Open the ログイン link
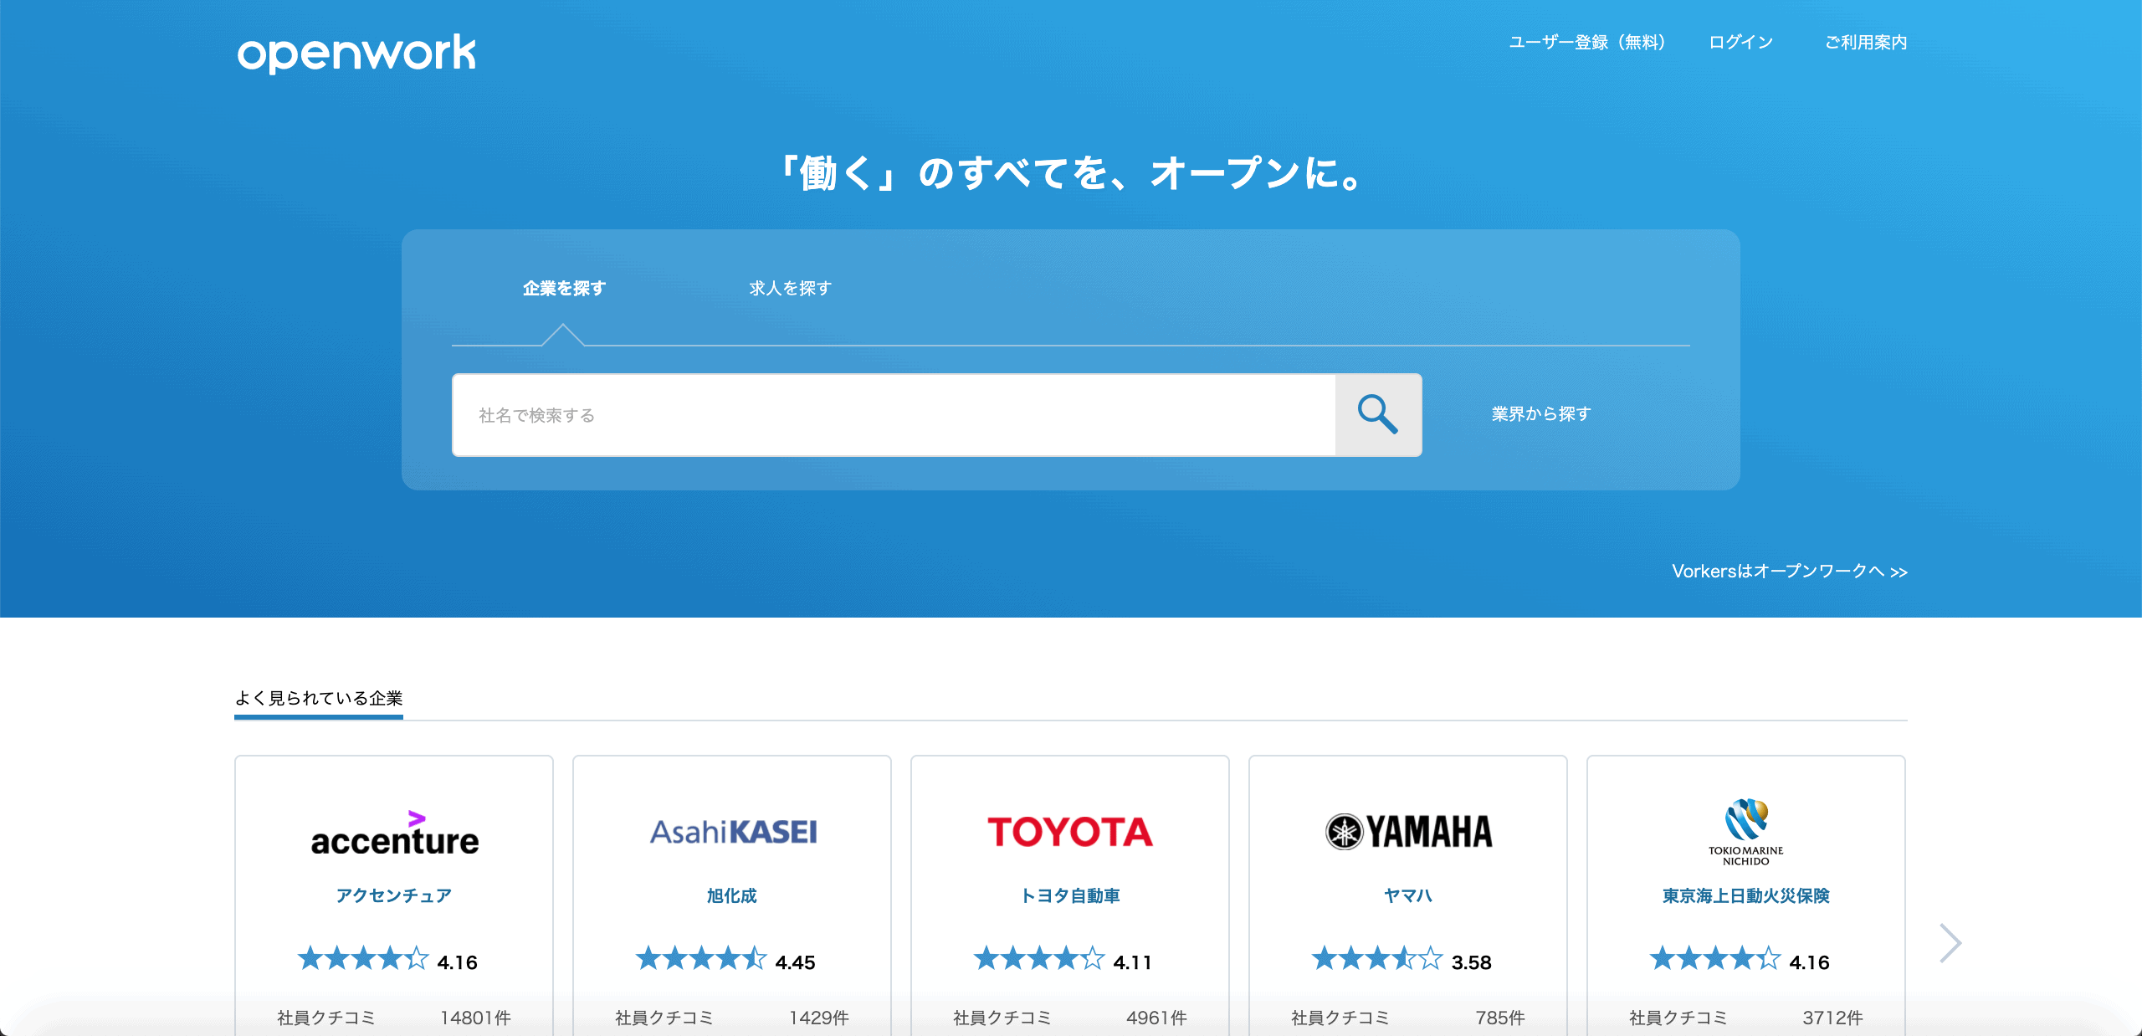Viewport: 2142px width, 1036px height. point(1740,43)
